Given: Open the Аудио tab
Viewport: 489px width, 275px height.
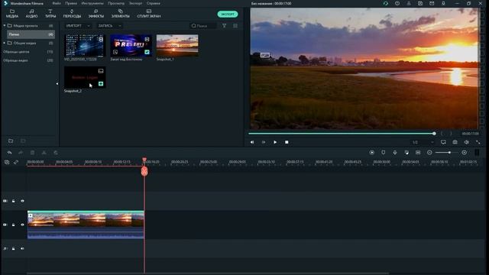Looking at the screenshot, I should (x=31, y=14).
